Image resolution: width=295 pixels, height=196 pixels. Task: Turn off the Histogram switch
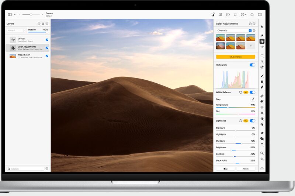[252, 65]
